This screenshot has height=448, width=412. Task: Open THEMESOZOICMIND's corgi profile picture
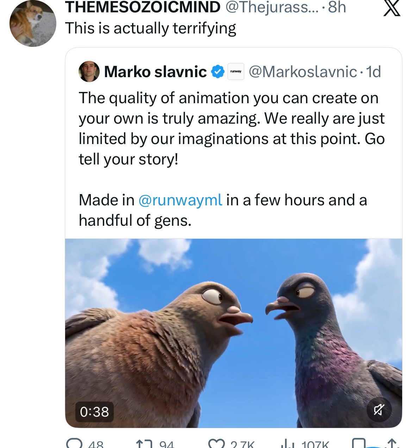[33, 23]
